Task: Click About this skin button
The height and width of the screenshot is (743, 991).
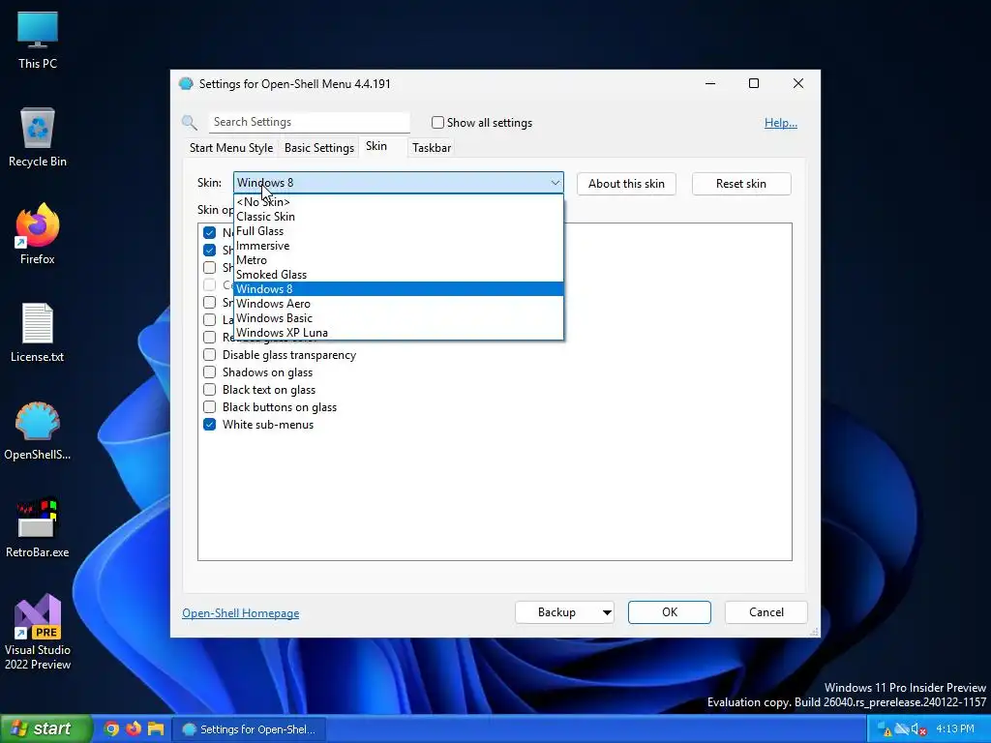Action: 626,184
